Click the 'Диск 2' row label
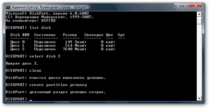The height and width of the screenshot is (108, 209). pos(17,49)
